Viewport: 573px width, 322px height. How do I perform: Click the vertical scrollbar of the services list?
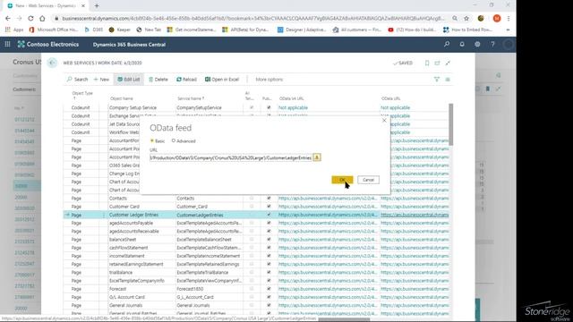pos(451,124)
